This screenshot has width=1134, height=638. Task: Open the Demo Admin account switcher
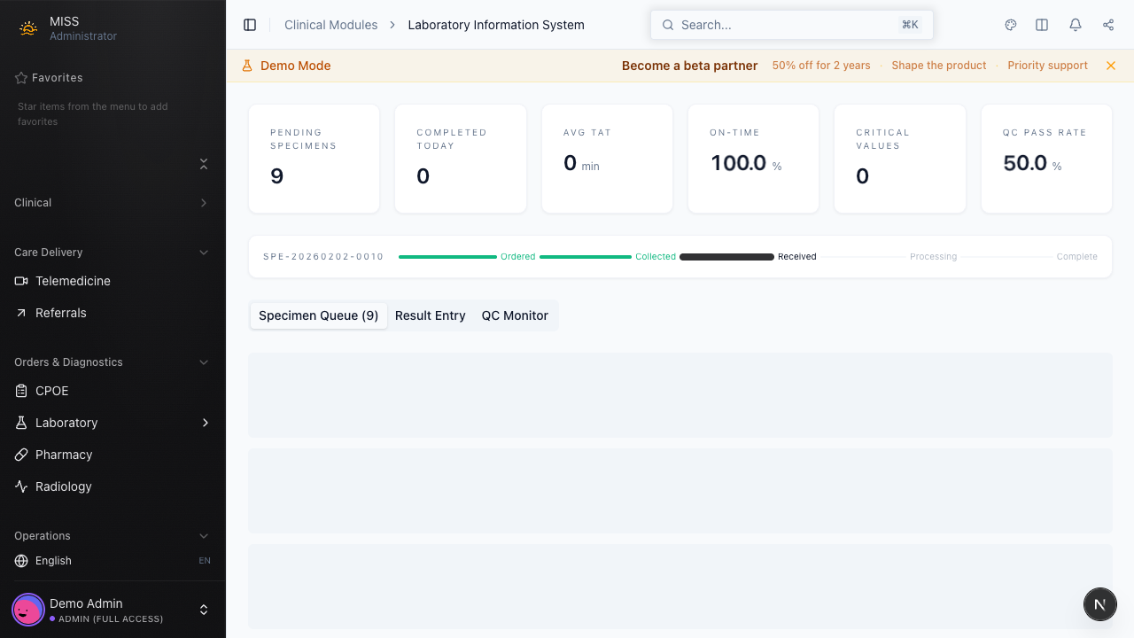click(203, 610)
